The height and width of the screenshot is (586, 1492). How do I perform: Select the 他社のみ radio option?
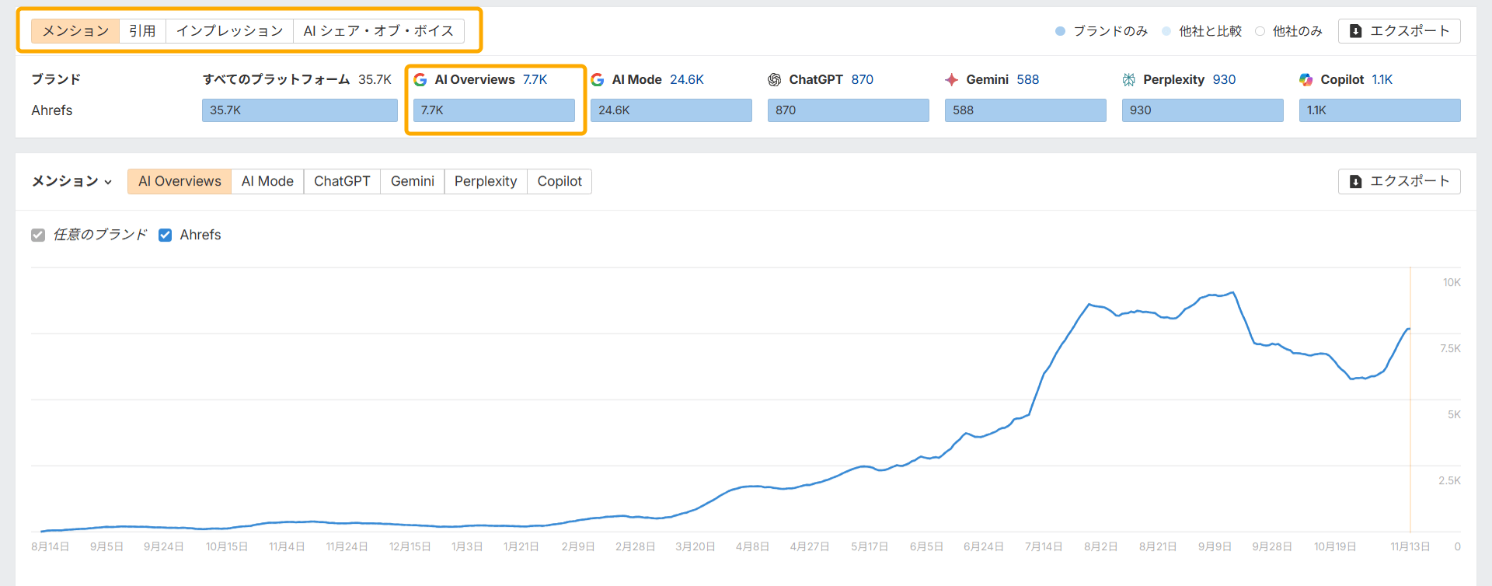(1260, 31)
